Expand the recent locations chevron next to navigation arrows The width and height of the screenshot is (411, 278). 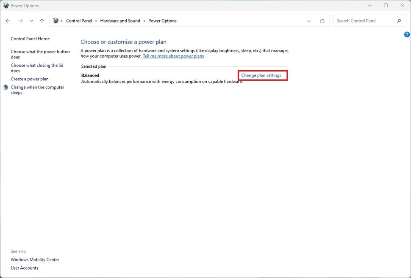coord(31,20)
